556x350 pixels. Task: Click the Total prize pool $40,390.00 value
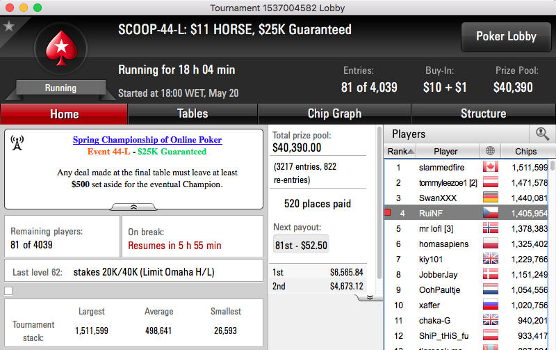point(297,148)
